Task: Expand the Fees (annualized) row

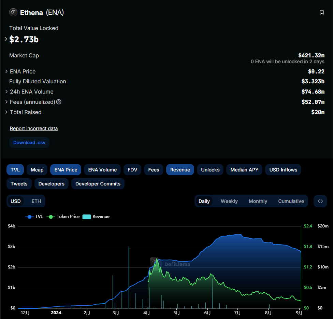Action: tap(6, 102)
